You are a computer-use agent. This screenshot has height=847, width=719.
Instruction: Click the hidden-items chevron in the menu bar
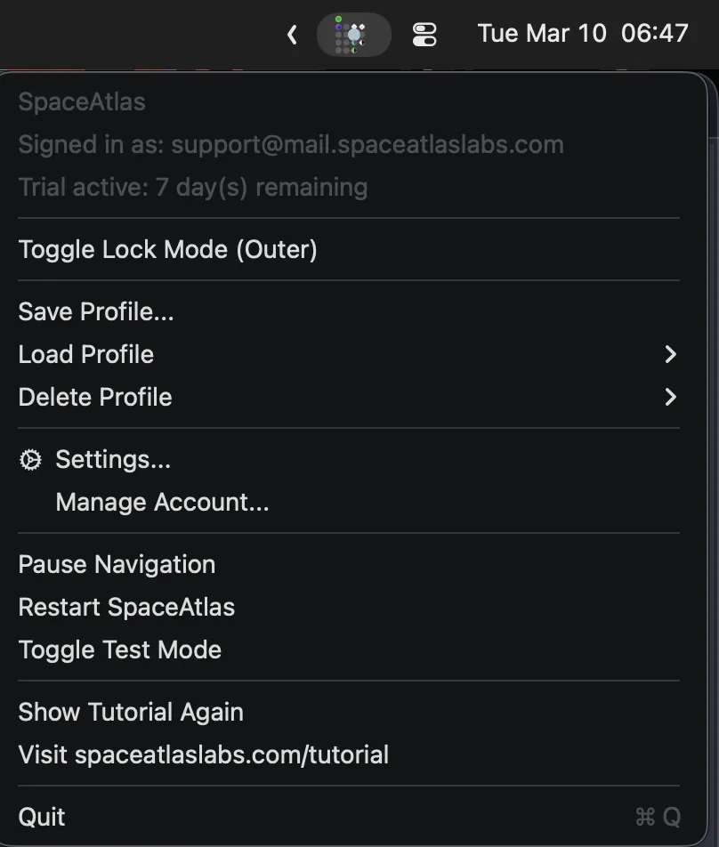292,34
